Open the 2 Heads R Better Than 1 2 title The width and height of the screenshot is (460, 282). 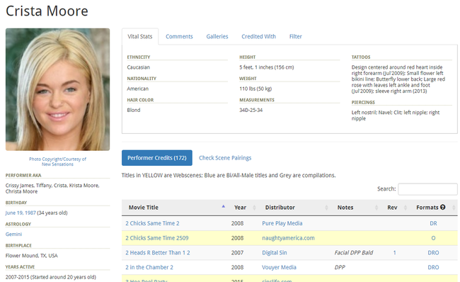coord(158,253)
